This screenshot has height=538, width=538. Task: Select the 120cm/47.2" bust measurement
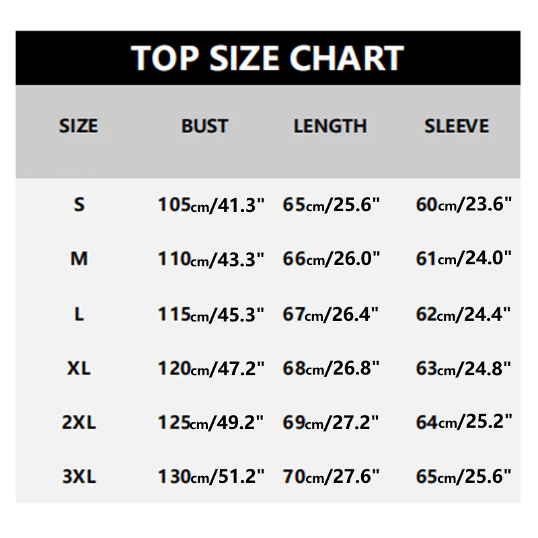211,368
